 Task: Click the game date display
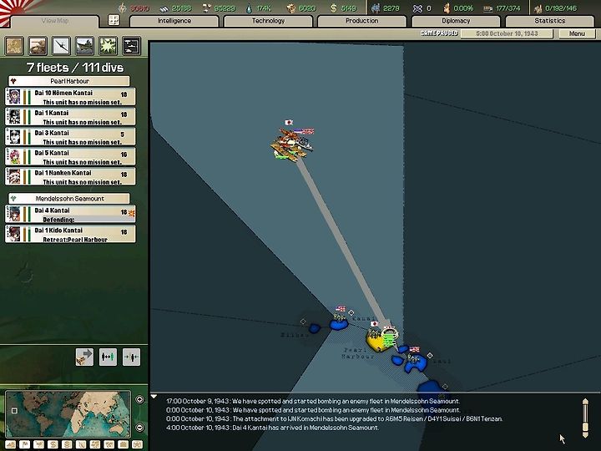point(507,33)
